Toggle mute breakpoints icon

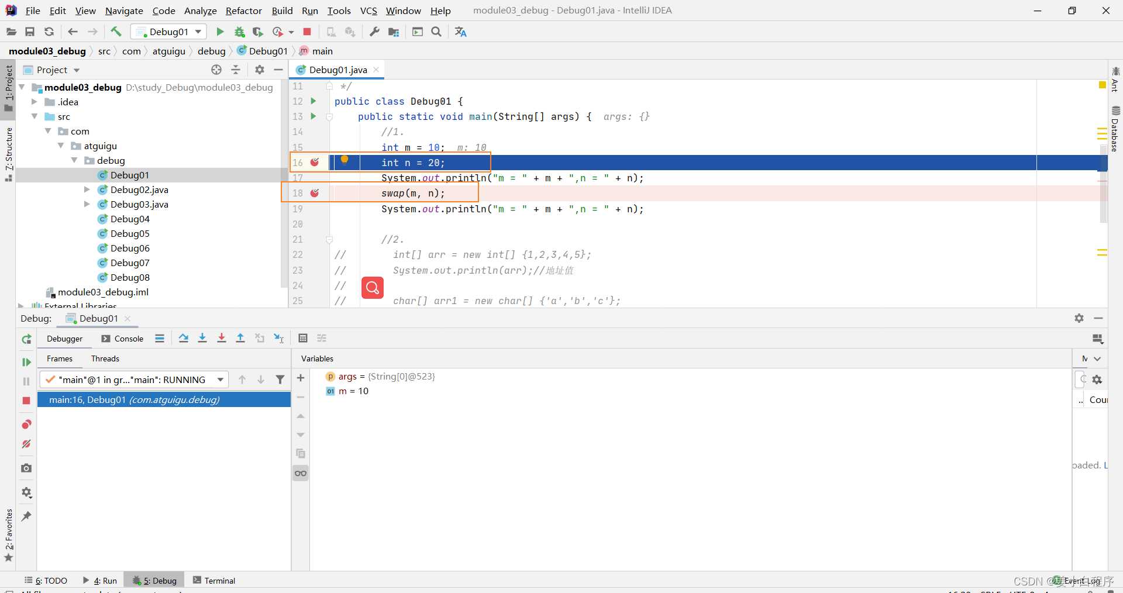tap(26, 444)
